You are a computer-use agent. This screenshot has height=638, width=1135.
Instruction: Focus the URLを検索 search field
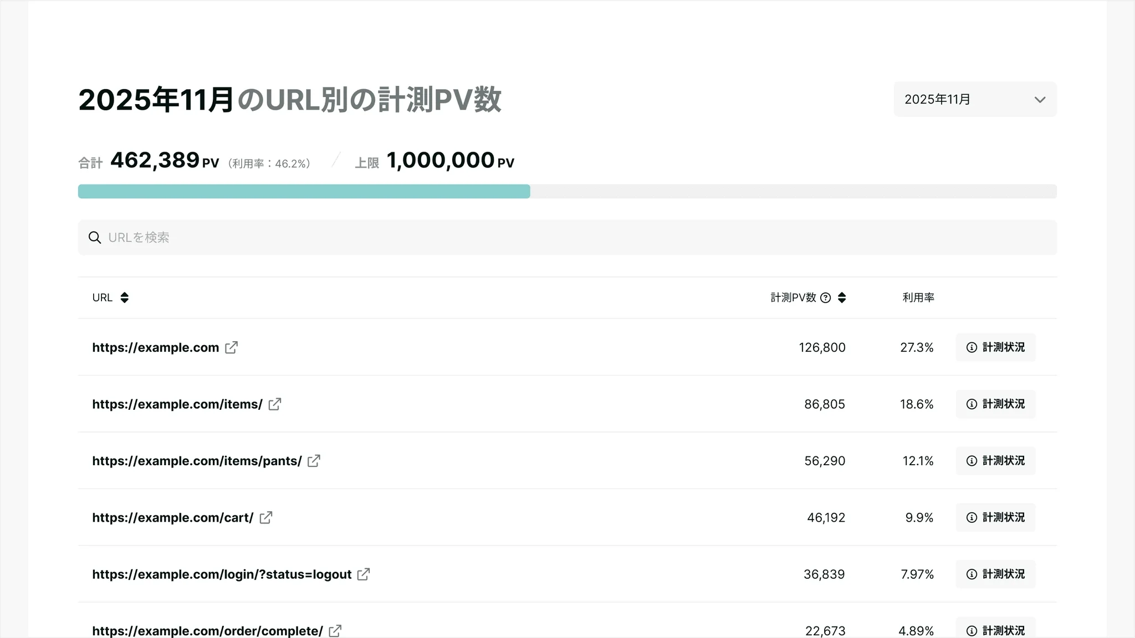pos(567,238)
